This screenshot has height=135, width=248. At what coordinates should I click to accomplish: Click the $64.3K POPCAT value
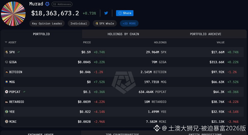[x=219, y=92]
